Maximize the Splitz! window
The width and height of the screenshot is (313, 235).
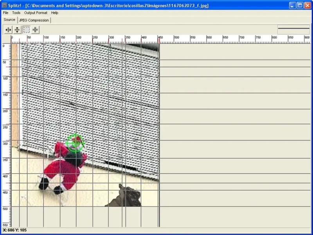click(300, 5)
